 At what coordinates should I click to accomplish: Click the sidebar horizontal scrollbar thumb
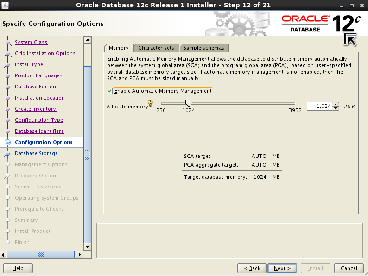[x=40, y=254]
